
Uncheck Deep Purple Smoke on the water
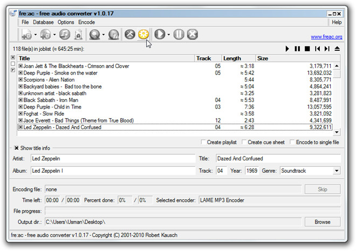tap(20, 73)
